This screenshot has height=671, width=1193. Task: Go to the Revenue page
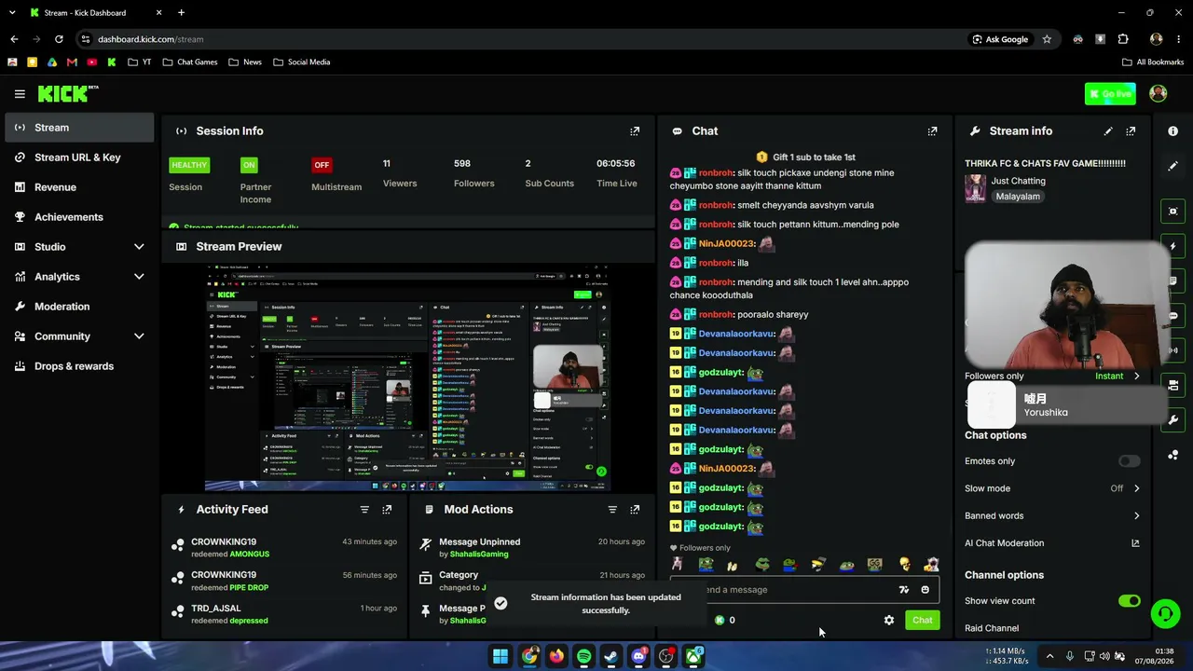coord(79,187)
